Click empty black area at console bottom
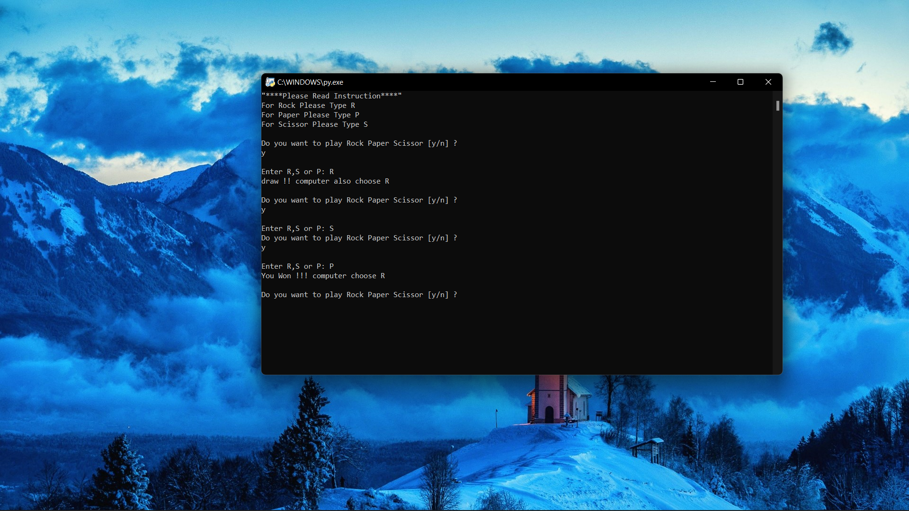Viewport: 909px width, 511px height. tap(516, 341)
